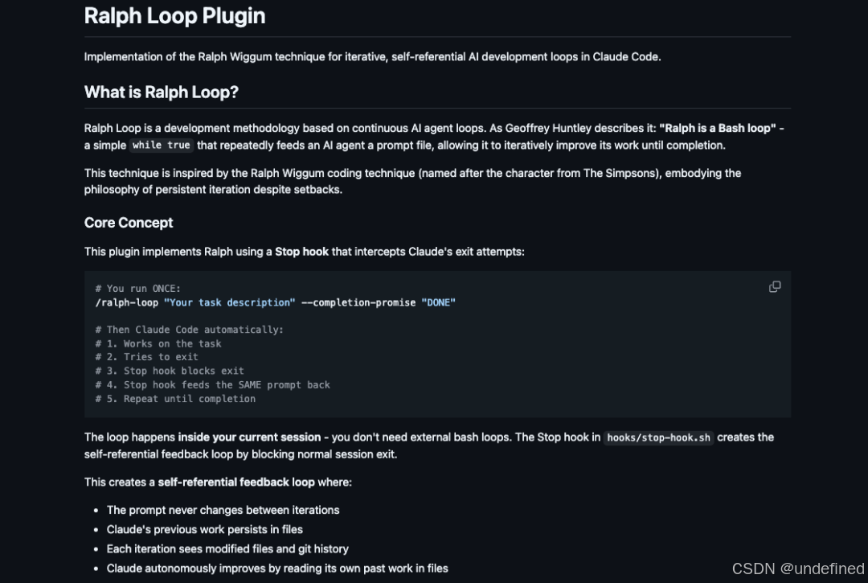Click comment 'Then Claude Code automatically:'
The height and width of the screenshot is (583, 868).
click(x=190, y=330)
